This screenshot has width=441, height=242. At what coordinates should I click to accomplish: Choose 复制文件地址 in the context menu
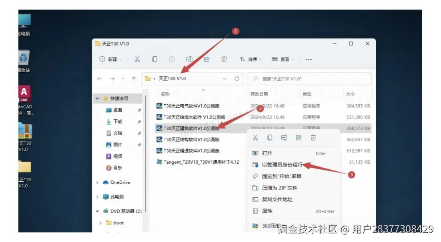click(293, 200)
